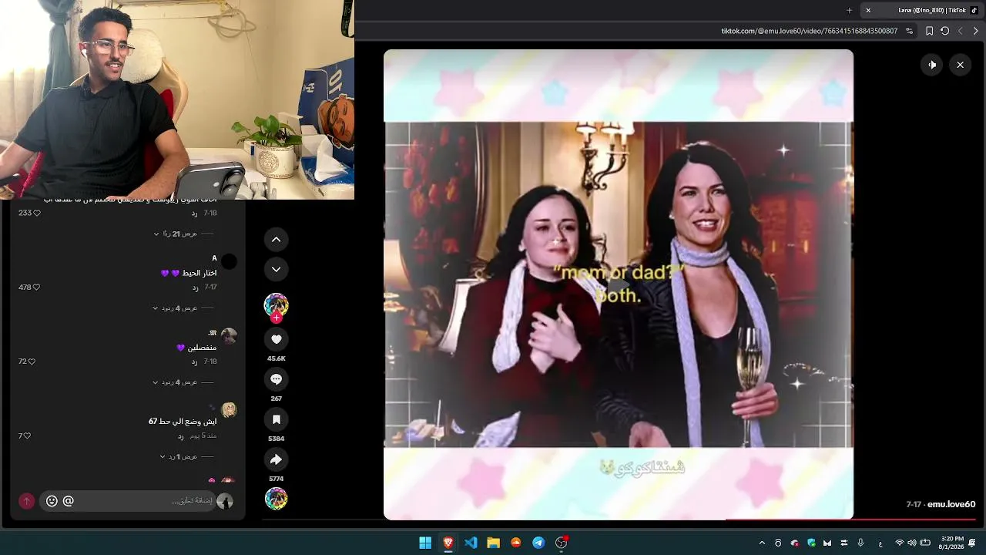Open SoundCloud app from taskbar
986x555 pixels.
tap(516, 543)
